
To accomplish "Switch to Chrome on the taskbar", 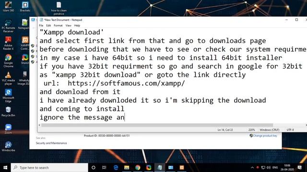I will 138,168.
